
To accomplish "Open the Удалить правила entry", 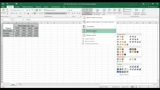I will click(x=99, y=41).
